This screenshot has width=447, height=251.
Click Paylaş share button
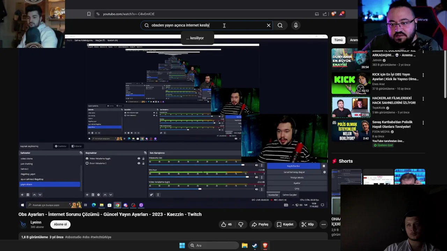coord(260,225)
